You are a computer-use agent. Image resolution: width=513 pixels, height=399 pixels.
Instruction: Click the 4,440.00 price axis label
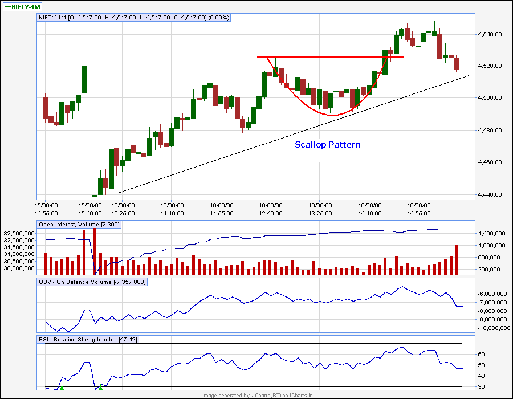pos(490,194)
